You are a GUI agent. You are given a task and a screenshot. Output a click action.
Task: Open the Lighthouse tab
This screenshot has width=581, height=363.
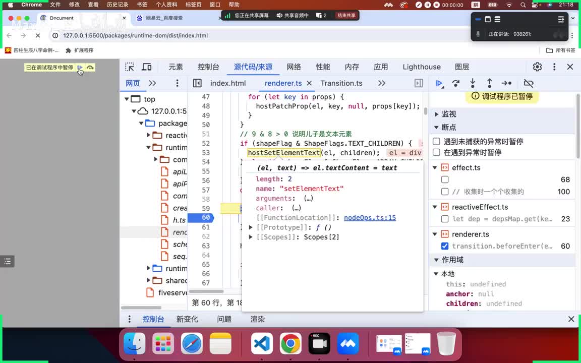point(422,67)
